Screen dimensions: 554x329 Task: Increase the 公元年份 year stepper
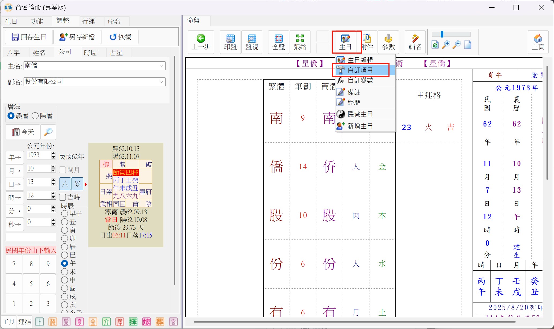[x=53, y=153]
